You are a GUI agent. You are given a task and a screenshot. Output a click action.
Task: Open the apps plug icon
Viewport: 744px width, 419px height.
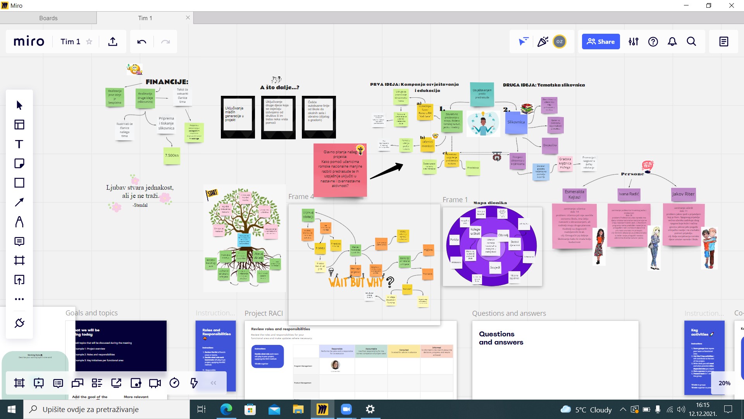pyautogui.click(x=19, y=323)
